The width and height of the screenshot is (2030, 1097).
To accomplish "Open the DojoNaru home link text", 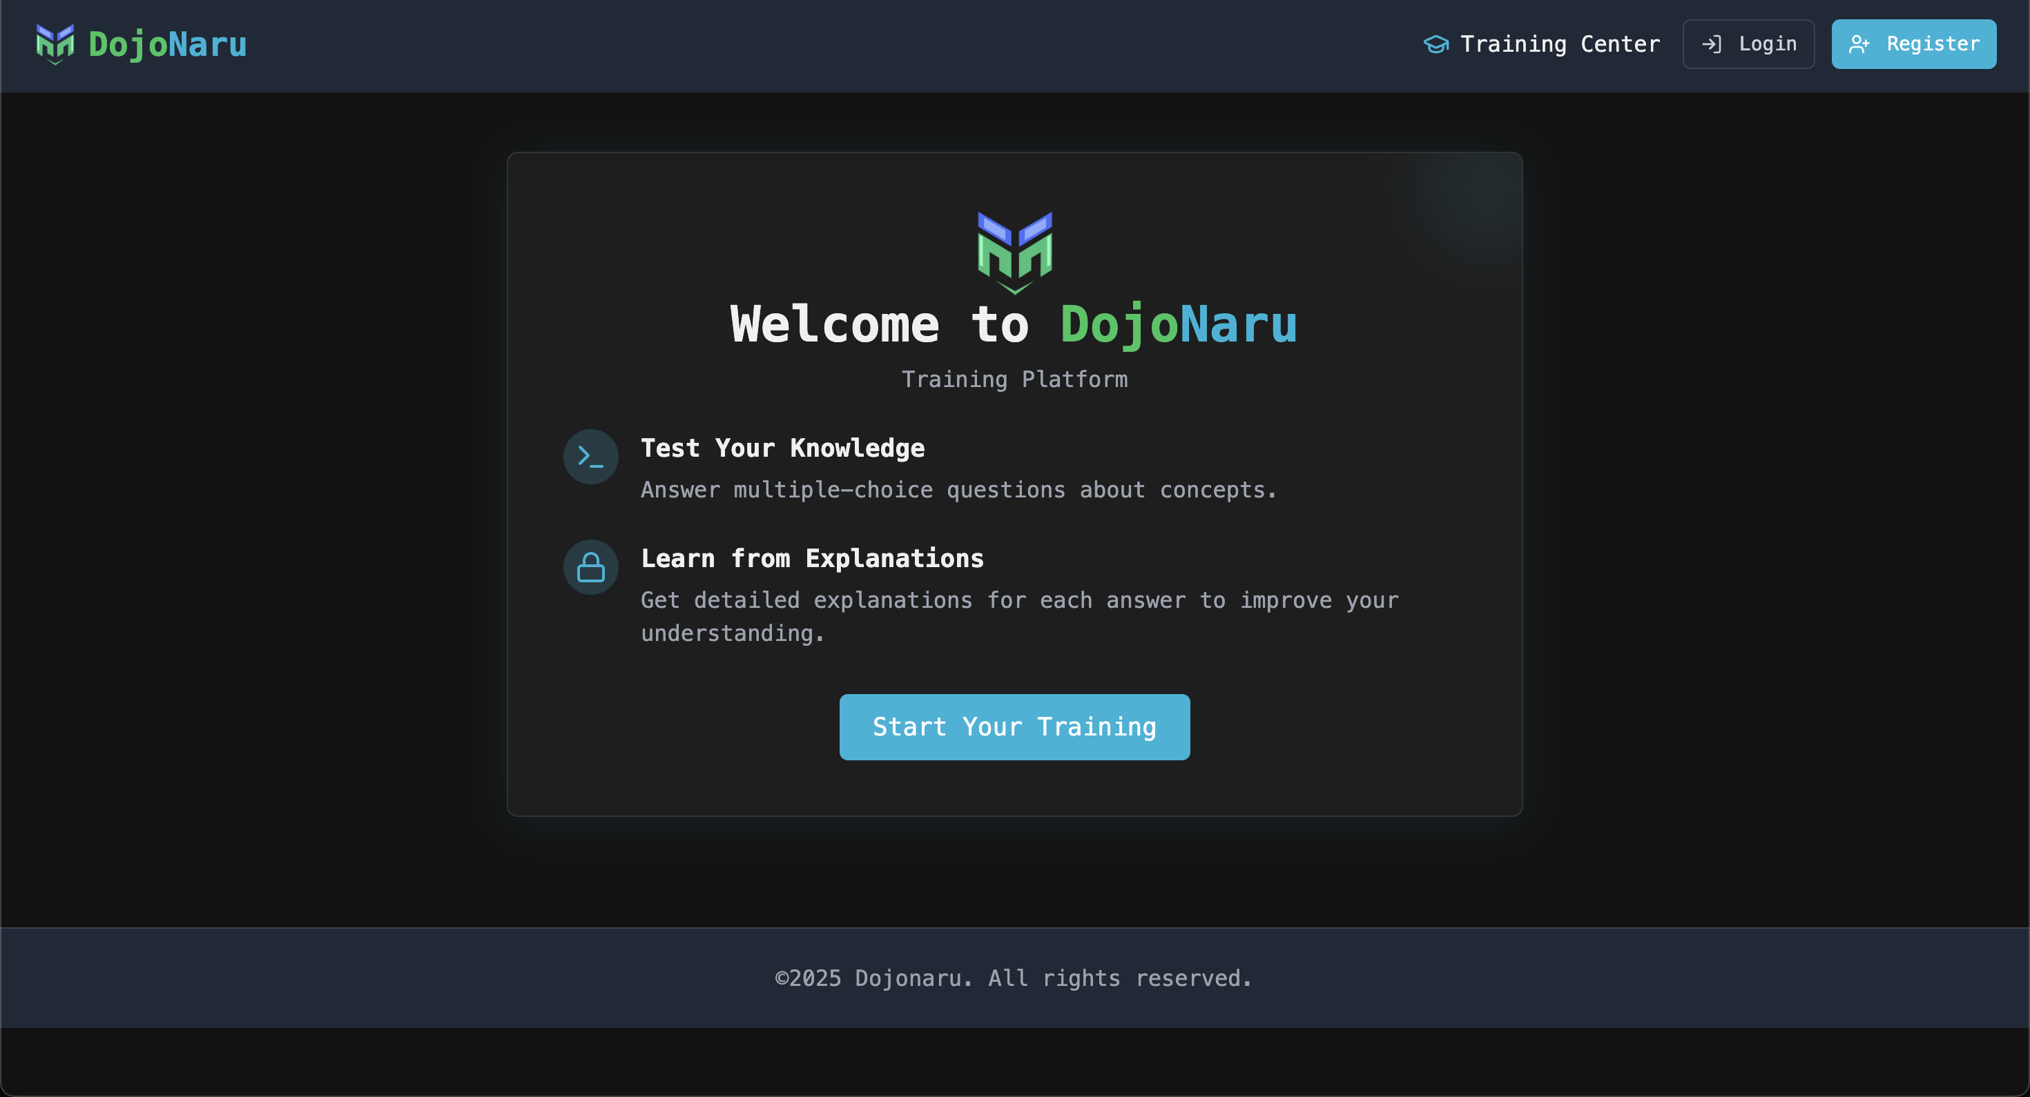I will 167,44.
